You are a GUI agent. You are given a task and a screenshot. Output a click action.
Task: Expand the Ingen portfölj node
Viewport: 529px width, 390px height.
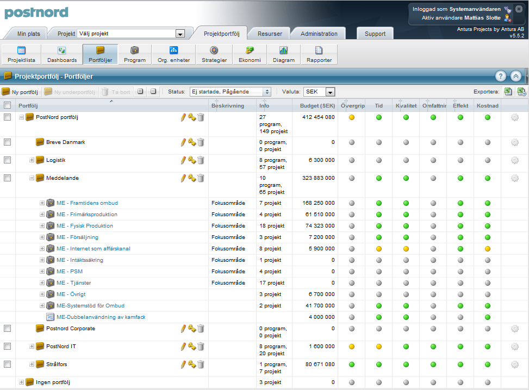[x=21, y=382]
